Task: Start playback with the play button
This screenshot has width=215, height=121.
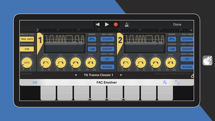Action: 107,25
